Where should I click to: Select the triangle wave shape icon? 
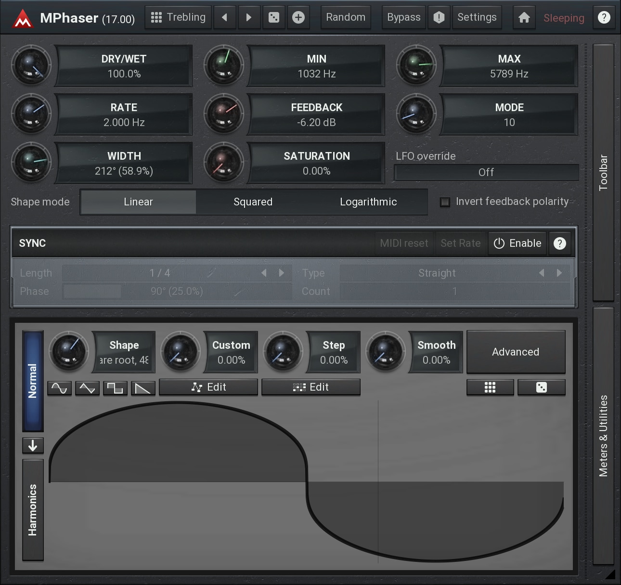click(87, 388)
